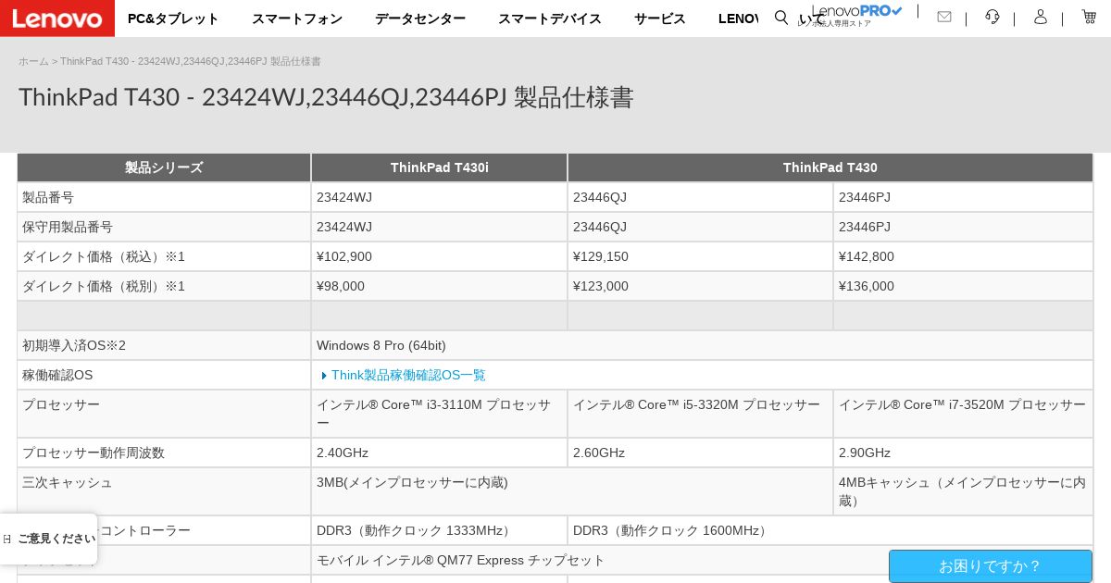Select the プロセッサー動作周波数 row label

click(x=164, y=453)
